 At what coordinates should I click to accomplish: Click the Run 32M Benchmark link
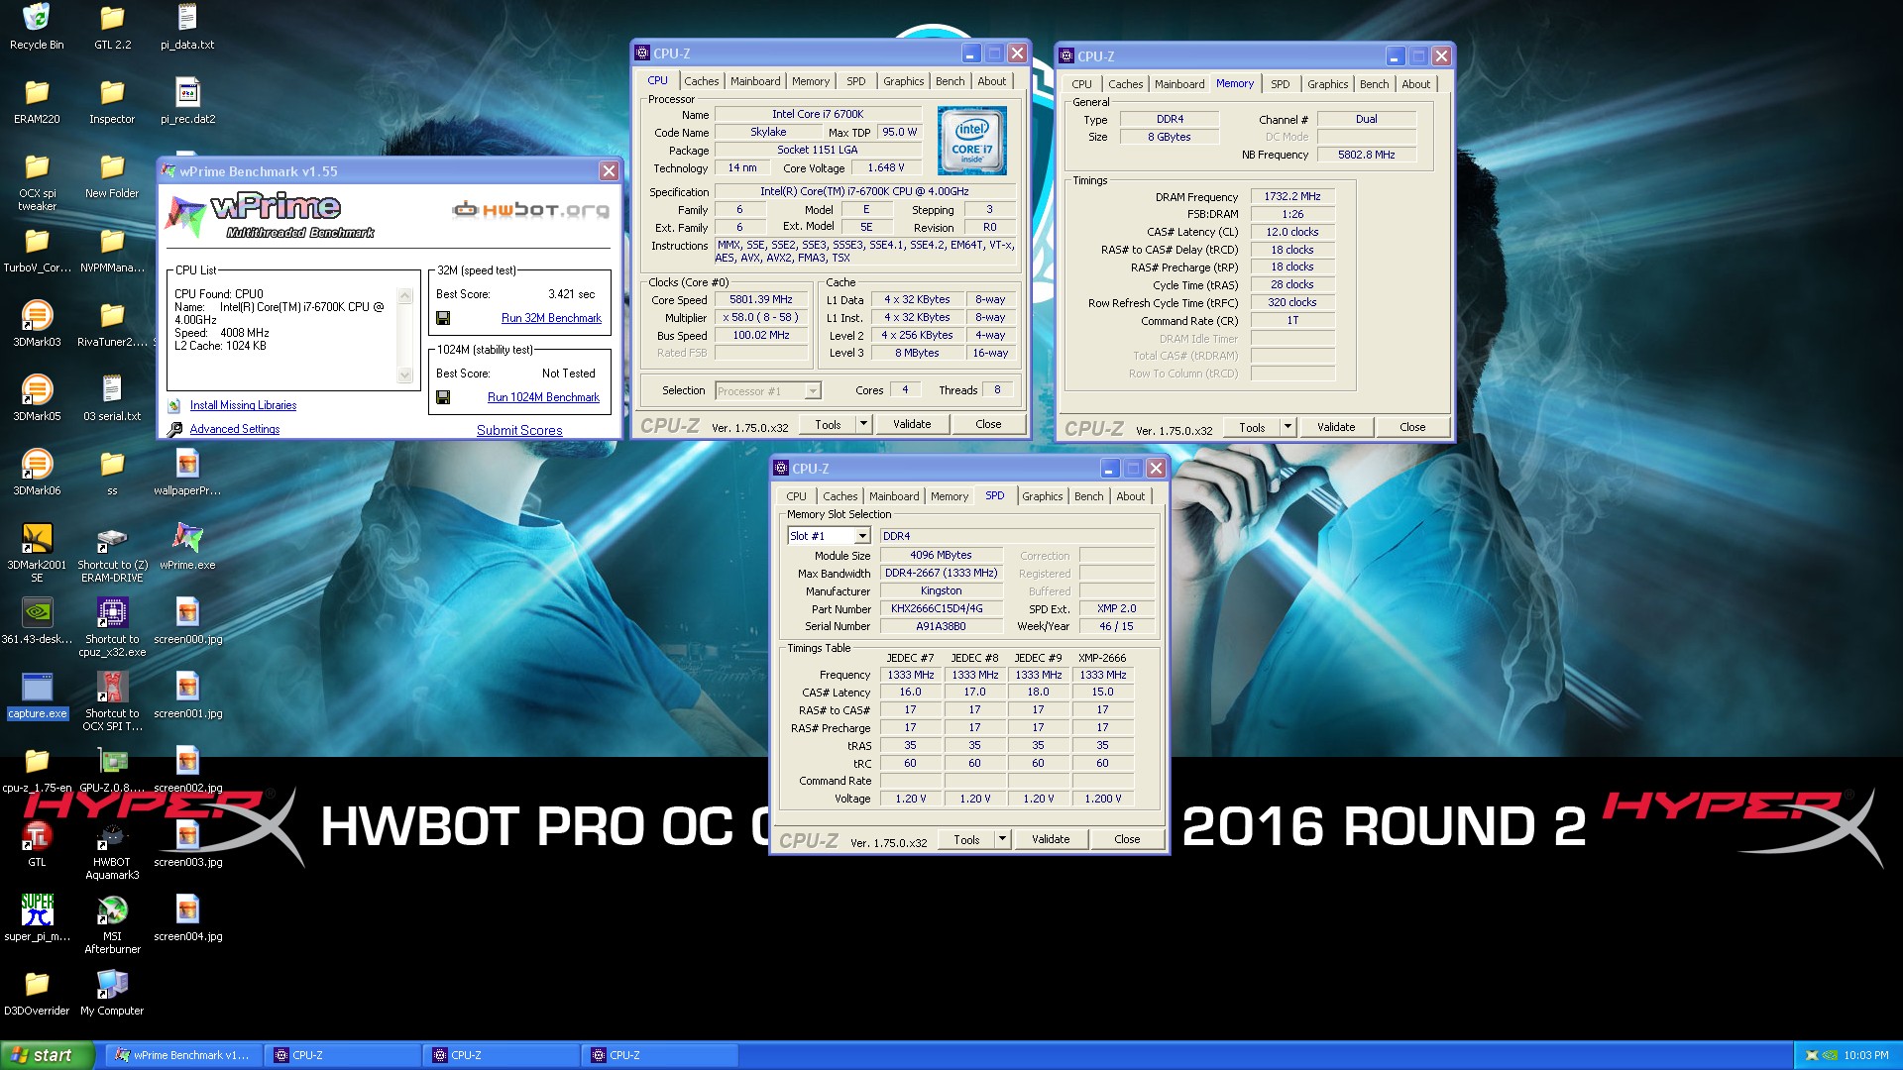click(x=551, y=318)
